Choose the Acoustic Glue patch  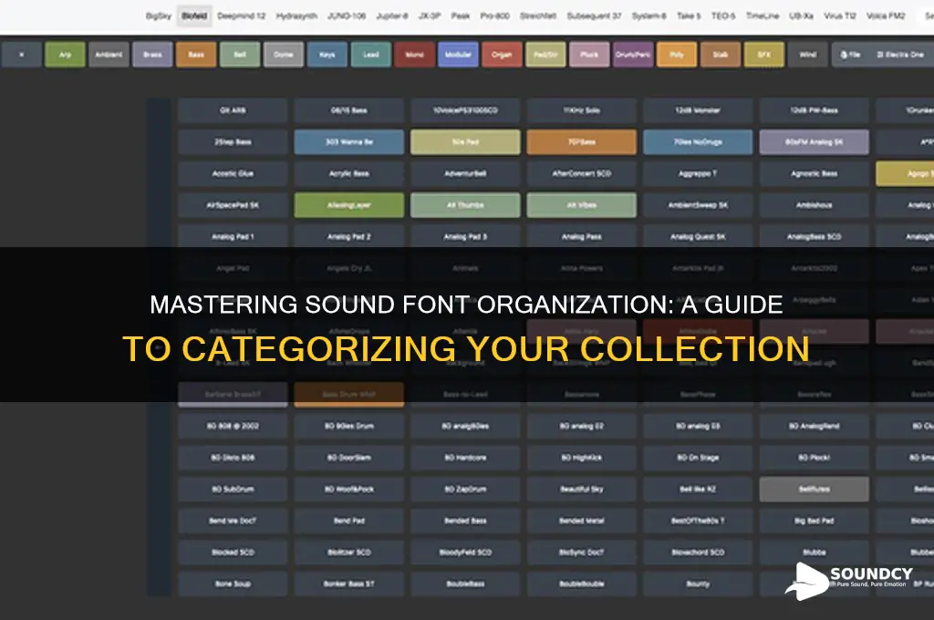(233, 174)
